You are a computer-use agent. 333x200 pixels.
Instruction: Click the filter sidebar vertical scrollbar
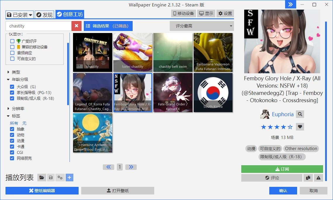pos(68,74)
